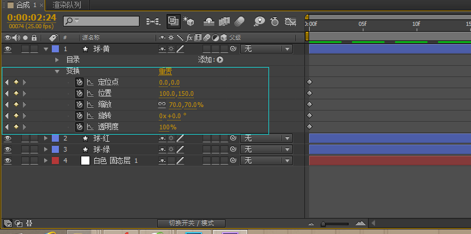The height and width of the screenshot is (234, 471).
Task: Open parent dropdown for 球-黄 layer
Action: pyautogui.click(x=266, y=49)
